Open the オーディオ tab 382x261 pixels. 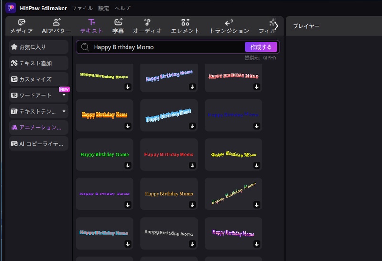[x=147, y=26]
